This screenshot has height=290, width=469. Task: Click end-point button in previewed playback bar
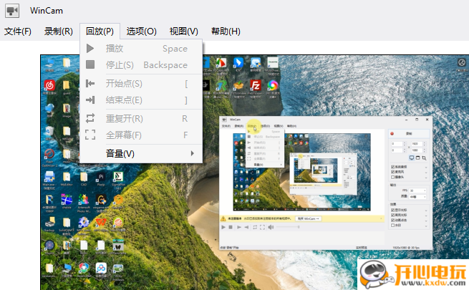[x=246, y=227]
